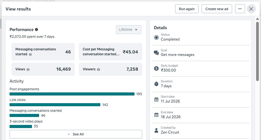
Task: Click the Status completed circle icon
Action: 156,37
